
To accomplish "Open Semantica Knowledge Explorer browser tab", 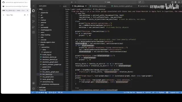I will click(15, 6).
